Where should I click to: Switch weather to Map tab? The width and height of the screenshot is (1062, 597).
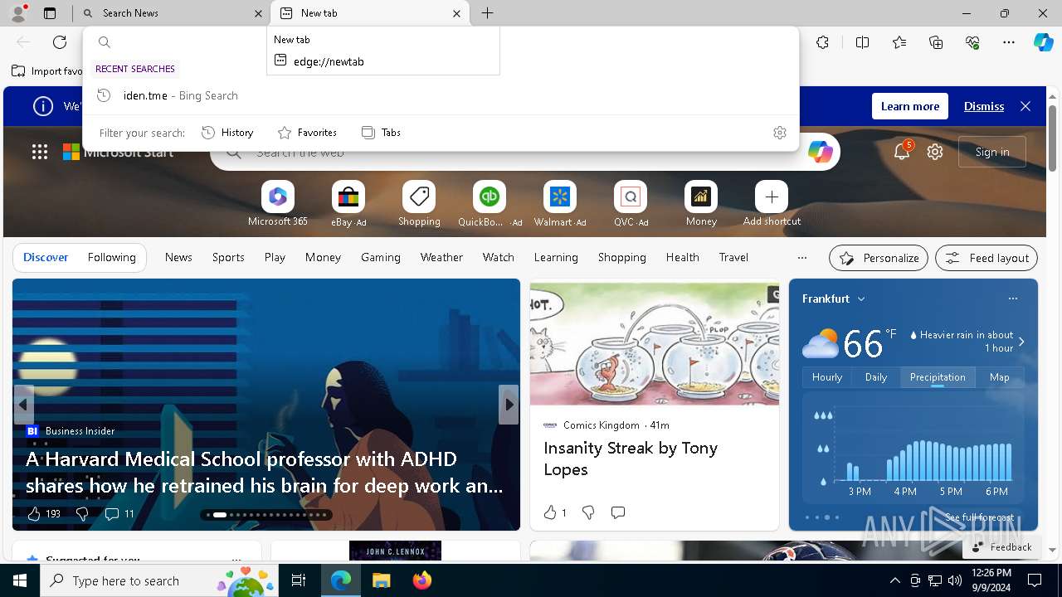pyautogui.click(x=999, y=377)
